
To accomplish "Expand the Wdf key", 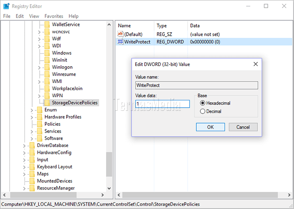I will [39, 39].
